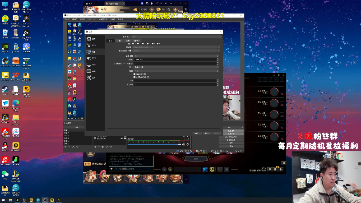The width and height of the screenshot is (361, 203).
Task: Open preset dropdown in encoder settings
Action: [x=176, y=67]
